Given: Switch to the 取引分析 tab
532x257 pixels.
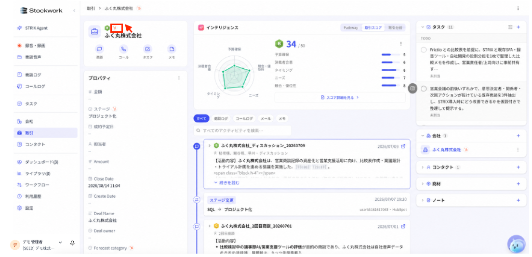Looking at the screenshot, I should point(395,28).
